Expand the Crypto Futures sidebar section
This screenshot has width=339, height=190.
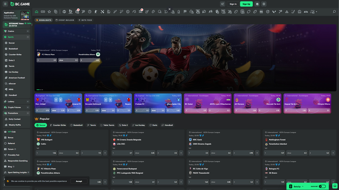28,107
